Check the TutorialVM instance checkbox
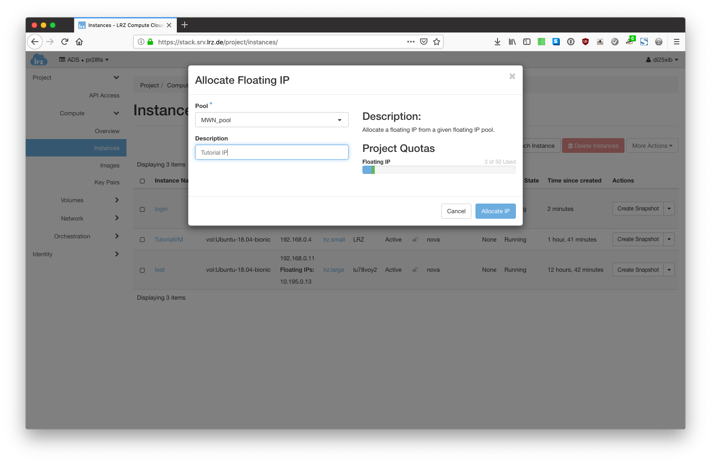This screenshot has height=463, width=711. [142, 240]
